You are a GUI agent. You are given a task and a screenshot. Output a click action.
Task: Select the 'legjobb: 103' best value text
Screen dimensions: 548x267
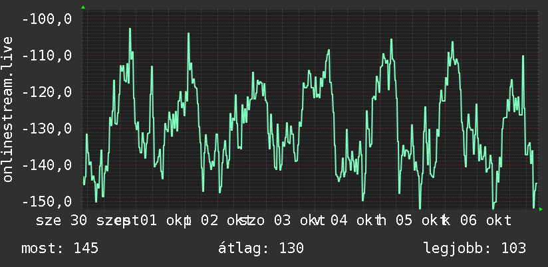(x=475, y=248)
